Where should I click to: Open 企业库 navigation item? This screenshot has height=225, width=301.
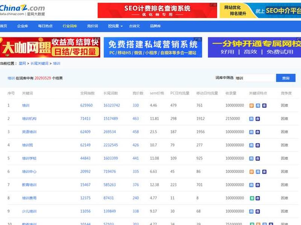23,26
